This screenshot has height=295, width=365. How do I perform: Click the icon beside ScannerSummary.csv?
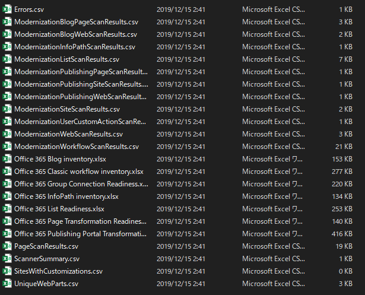point(7,258)
